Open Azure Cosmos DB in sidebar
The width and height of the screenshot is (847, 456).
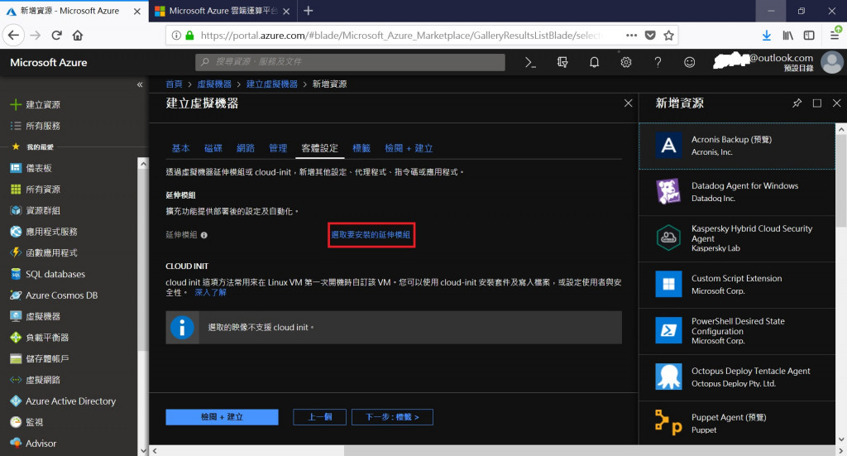54,295
